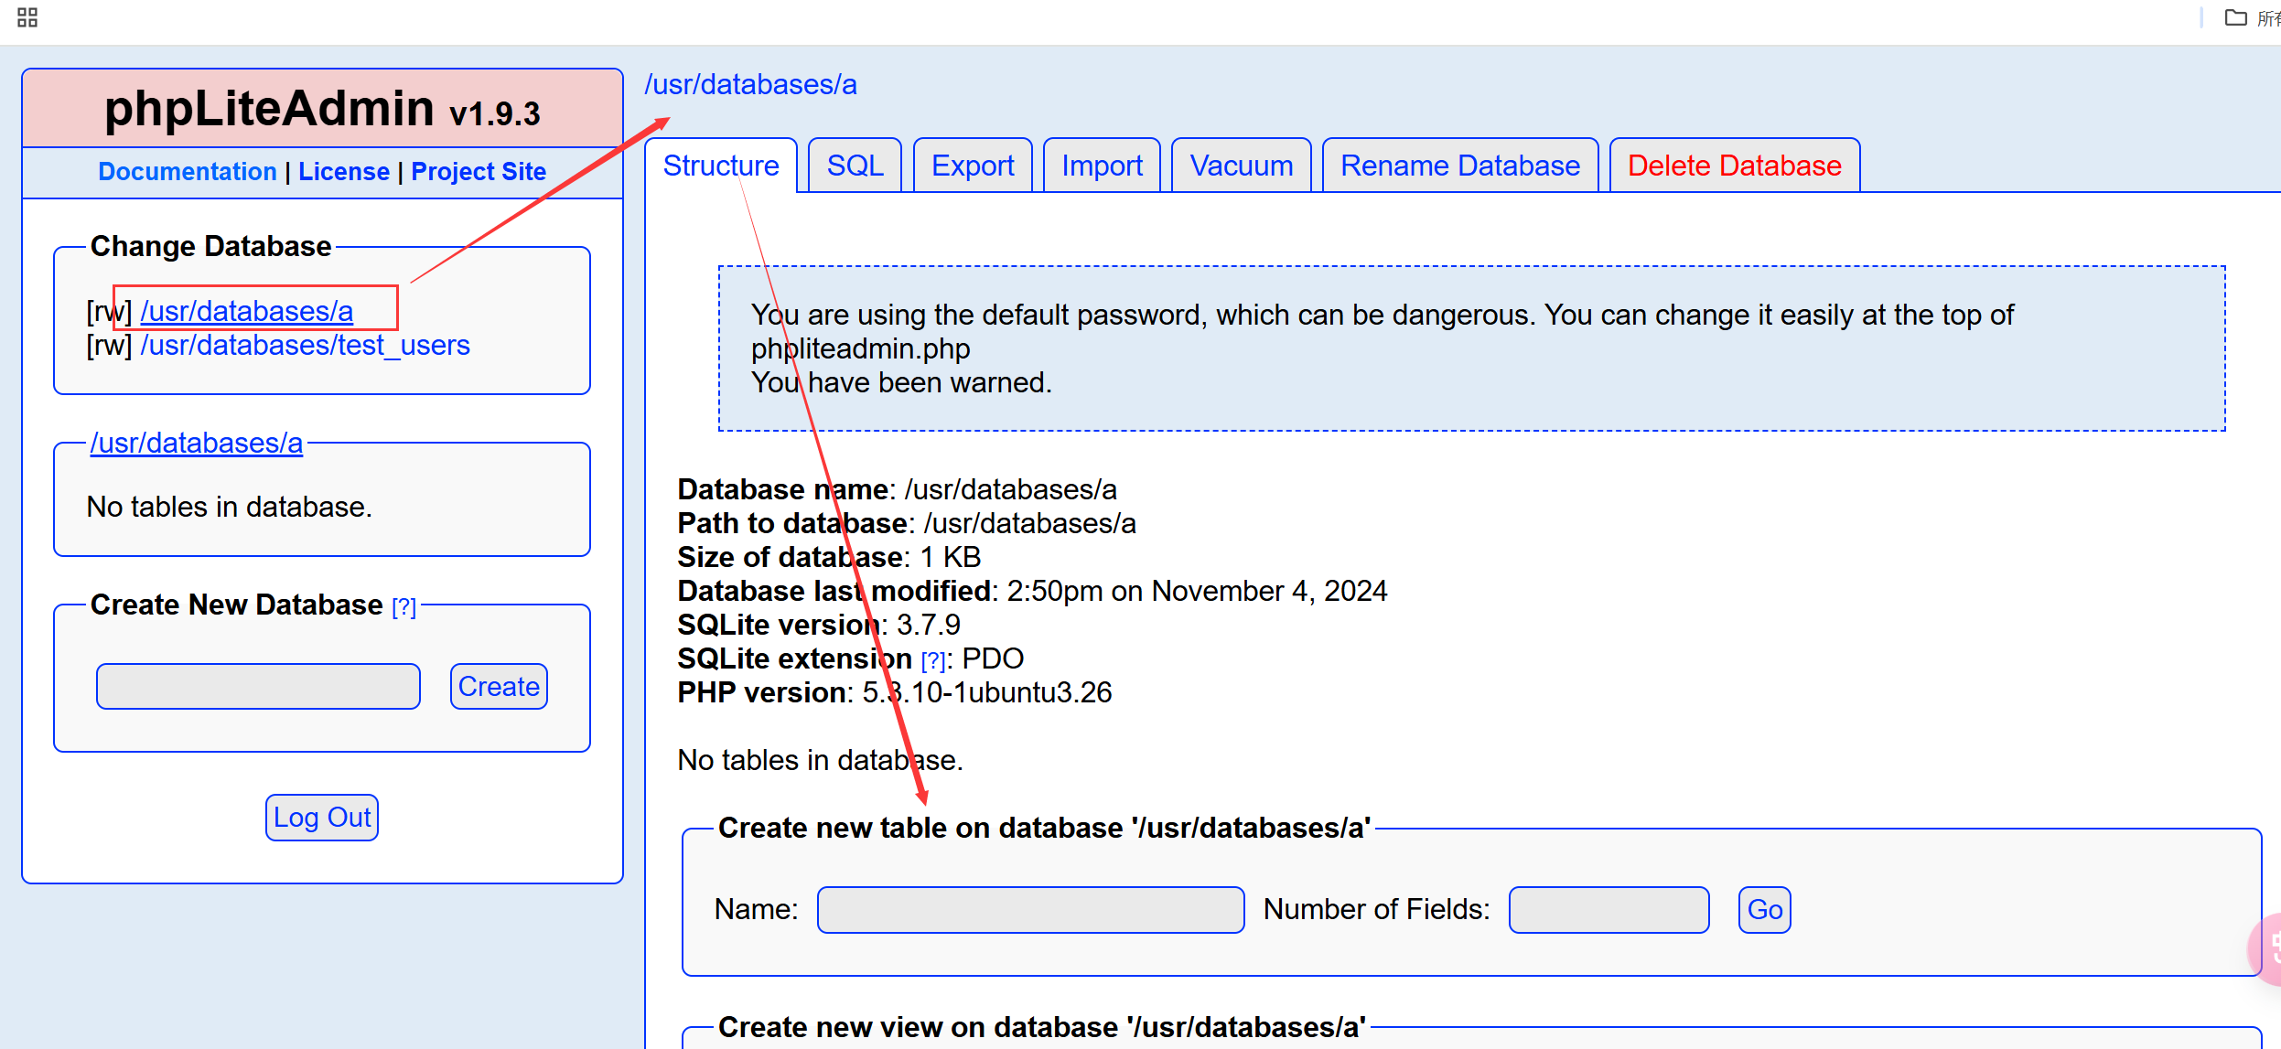Open the [?] help next to SQLite extension

tap(933, 660)
